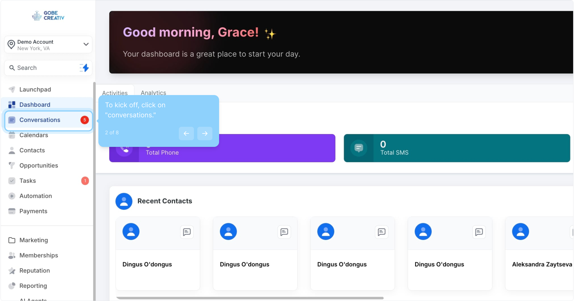Click the Tasks notification badge
This screenshot has width=574, height=301.
point(85,181)
